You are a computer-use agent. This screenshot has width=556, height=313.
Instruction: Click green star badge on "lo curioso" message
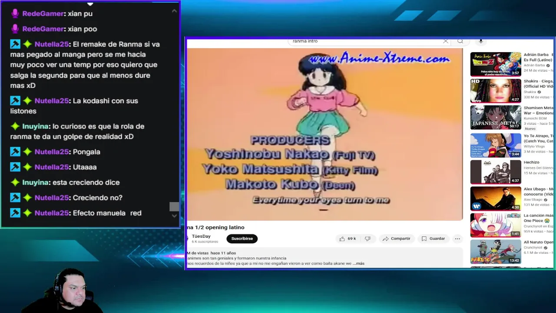(x=15, y=126)
